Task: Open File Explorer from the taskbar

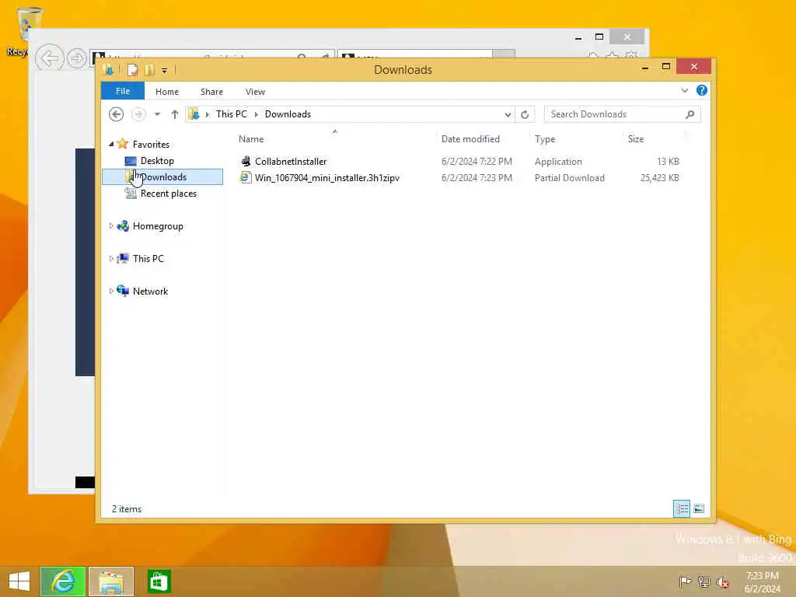Action: [x=111, y=581]
